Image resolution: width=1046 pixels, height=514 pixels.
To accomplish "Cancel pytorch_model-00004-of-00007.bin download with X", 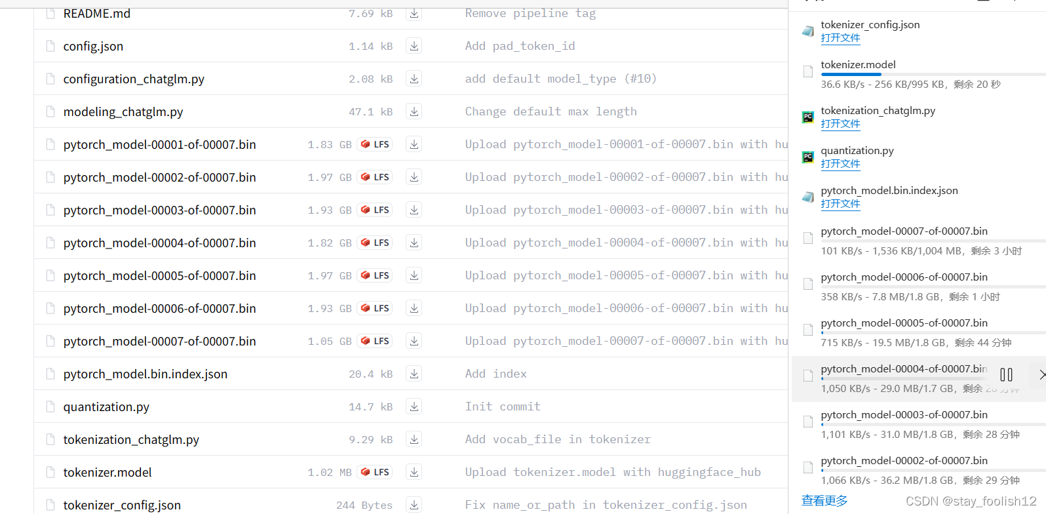I will coord(1041,375).
